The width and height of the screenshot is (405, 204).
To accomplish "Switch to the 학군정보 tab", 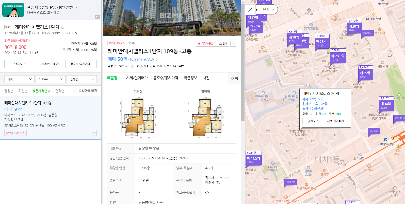I will (x=190, y=78).
